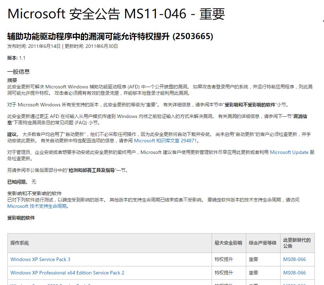Image resolution: width=324 pixels, height=285 pixels.
Task: Click the 受影响的软件 table heading
Action: tap(21, 218)
